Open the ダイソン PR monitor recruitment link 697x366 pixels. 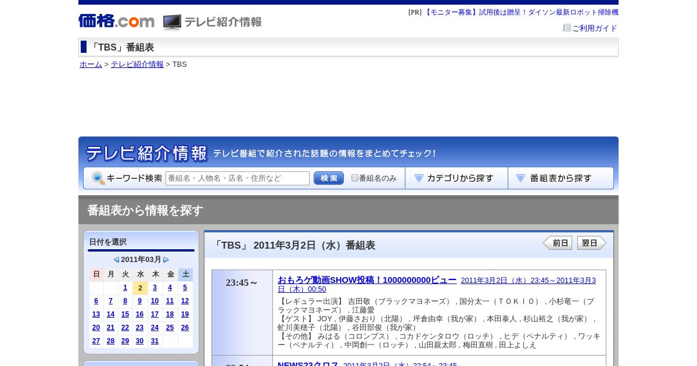(x=521, y=12)
